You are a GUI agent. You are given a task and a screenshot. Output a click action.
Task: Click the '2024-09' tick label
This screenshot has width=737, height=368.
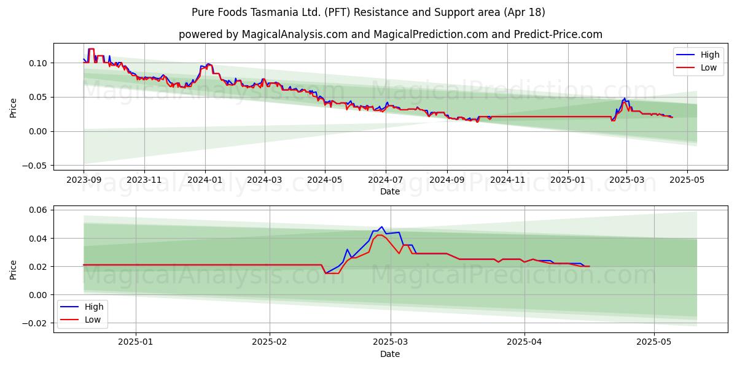pos(446,180)
